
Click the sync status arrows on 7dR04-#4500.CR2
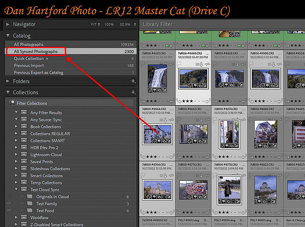[280, 64]
